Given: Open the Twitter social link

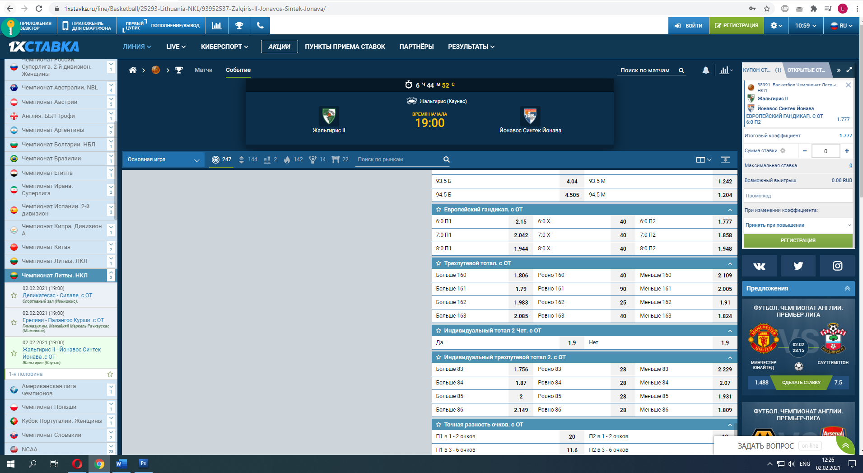Looking at the screenshot, I should coord(798,266).
